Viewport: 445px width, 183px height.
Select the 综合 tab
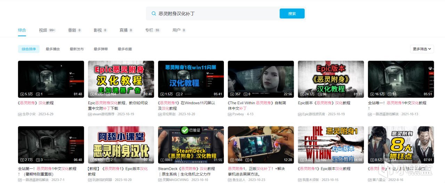[22, 30]
